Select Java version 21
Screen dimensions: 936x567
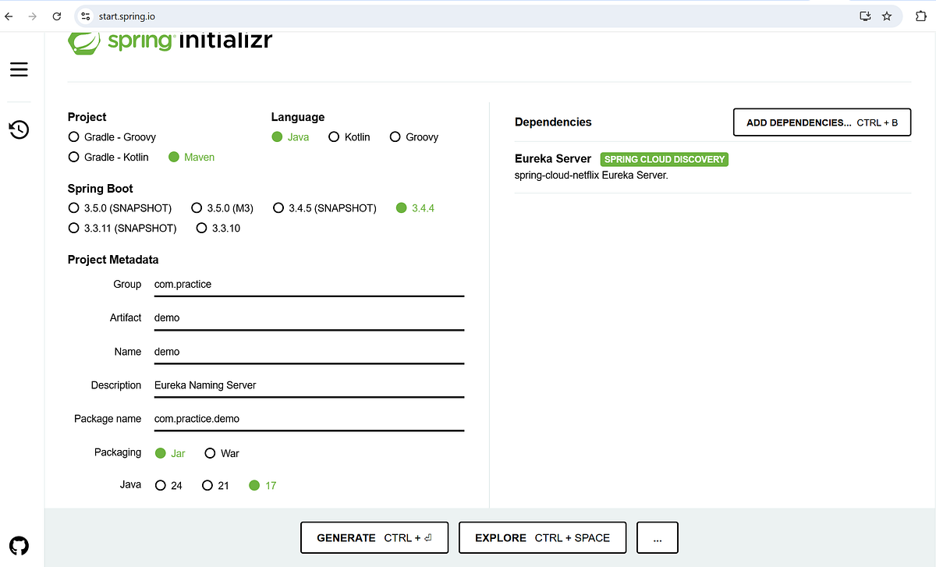click(215, 485)
